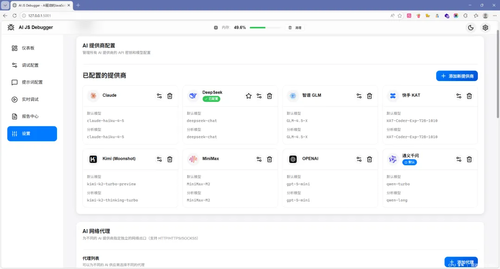The image size is (500, 269).
Task: Open browser profile avatar
Action: (x=485, y=16)
